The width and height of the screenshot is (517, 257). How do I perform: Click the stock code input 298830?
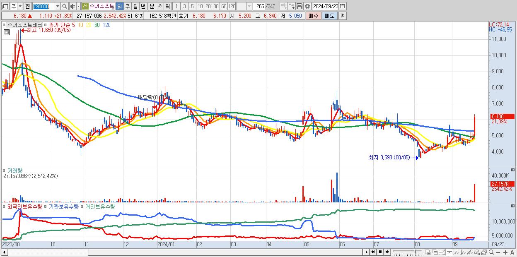pos(43,6)
